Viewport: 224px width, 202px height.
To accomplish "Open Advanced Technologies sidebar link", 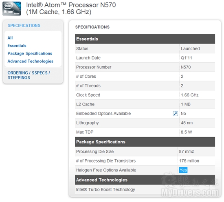I will click(x=30, y=61).
